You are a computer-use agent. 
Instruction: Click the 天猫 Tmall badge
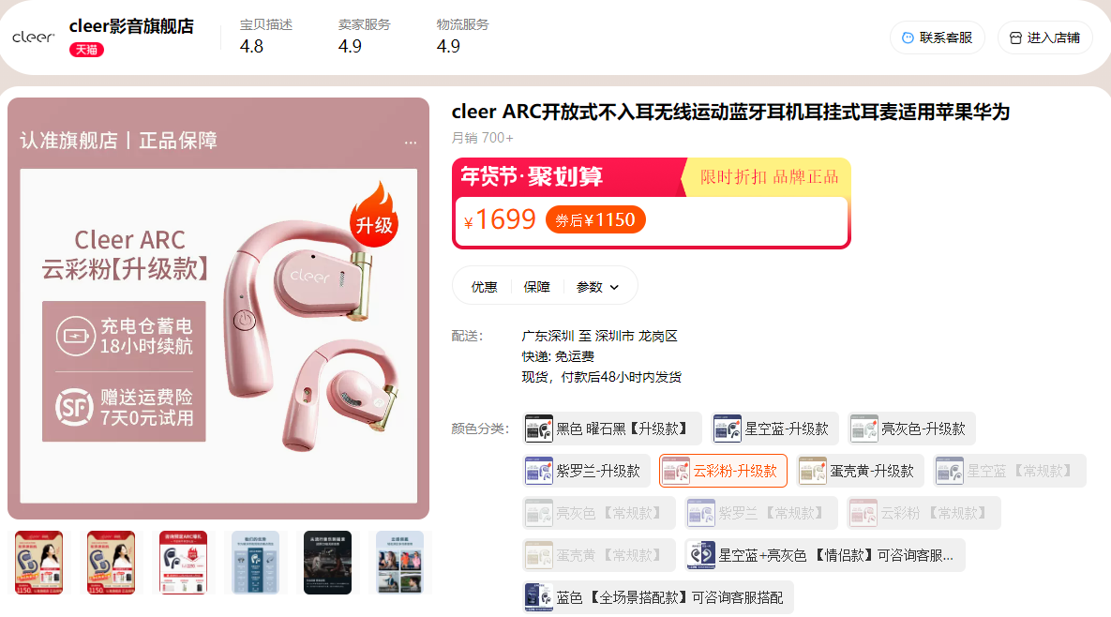point(86,50)
